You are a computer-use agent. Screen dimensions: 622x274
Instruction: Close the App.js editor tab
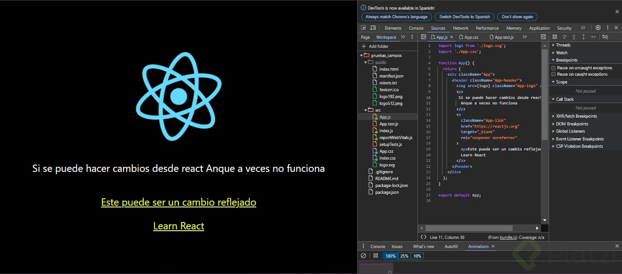pos(452,37)
